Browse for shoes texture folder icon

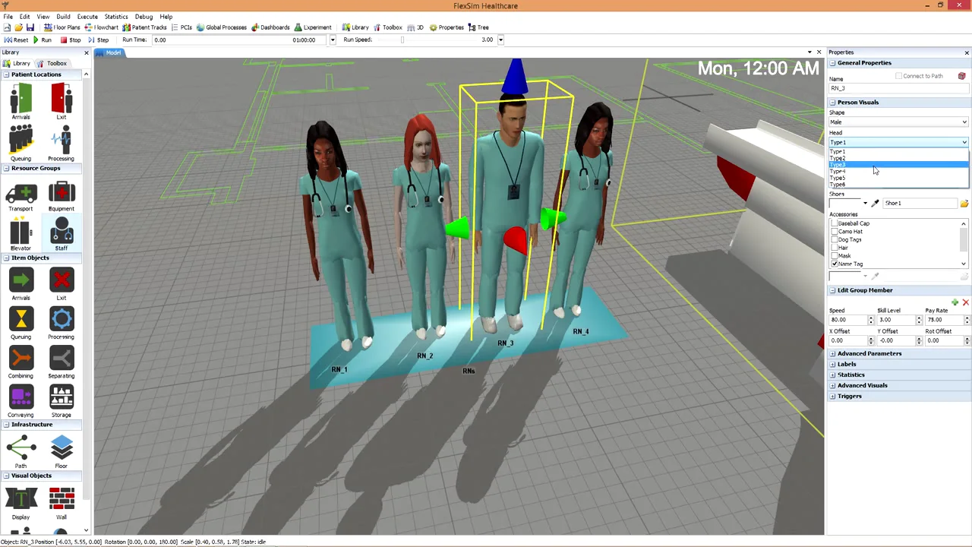964,204
